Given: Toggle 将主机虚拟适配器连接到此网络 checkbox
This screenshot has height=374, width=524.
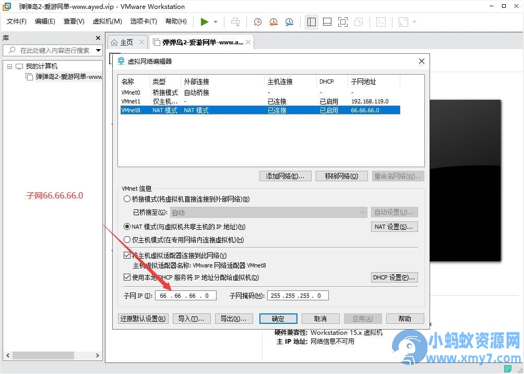Looking at the screenshot, I should 127,255.
